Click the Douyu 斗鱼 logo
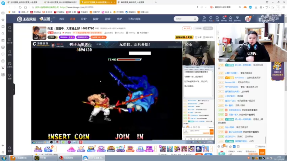287x161 pixels. click(45, 19)
